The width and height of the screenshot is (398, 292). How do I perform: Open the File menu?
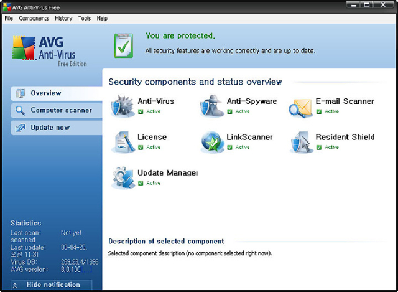coord(9,18)
